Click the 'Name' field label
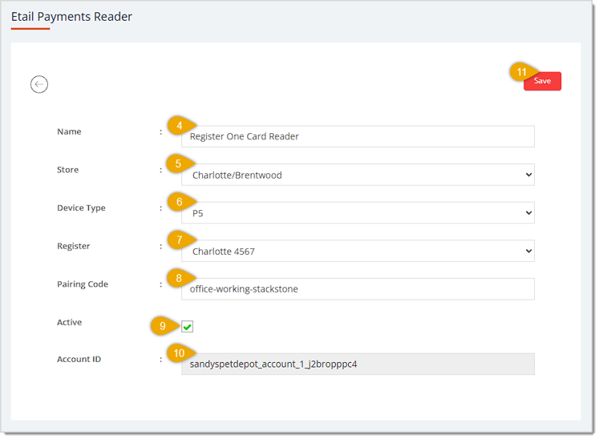 click(x=69, y=131)
